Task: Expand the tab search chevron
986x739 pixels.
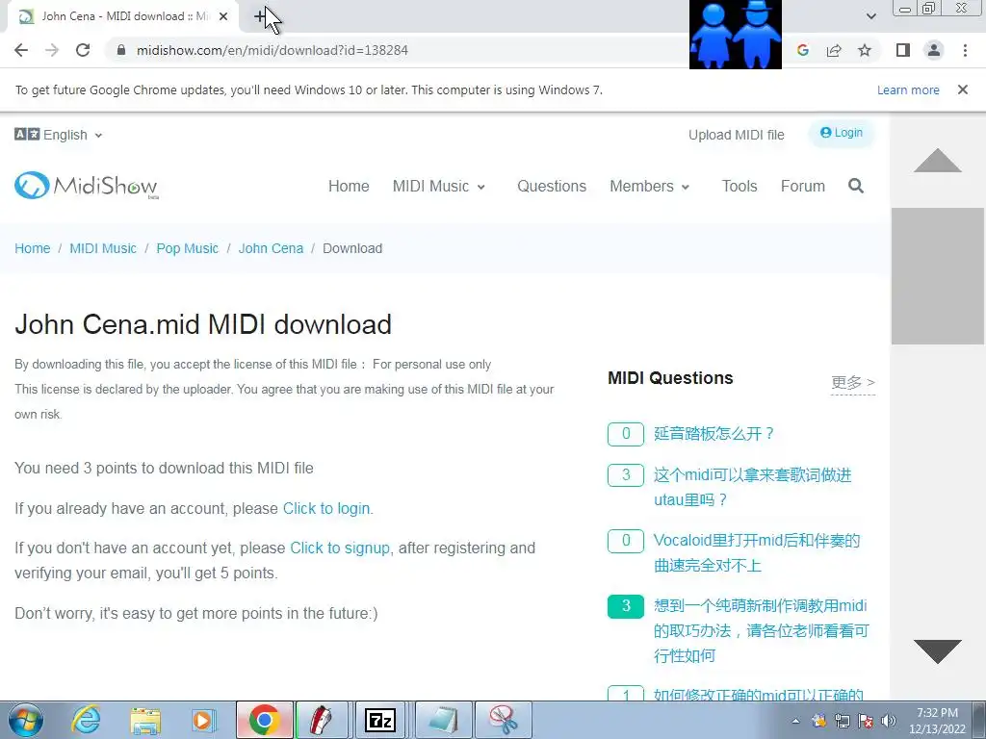Action: [x=870, y=16]
